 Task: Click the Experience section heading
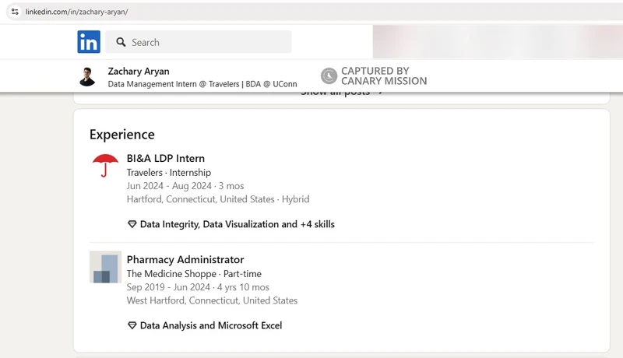click(122, 135)
